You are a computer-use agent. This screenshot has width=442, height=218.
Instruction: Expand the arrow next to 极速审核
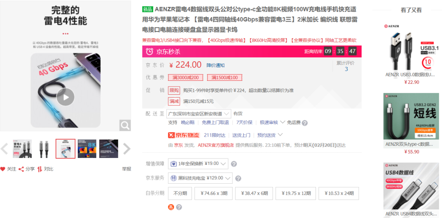tap(282, 122)
